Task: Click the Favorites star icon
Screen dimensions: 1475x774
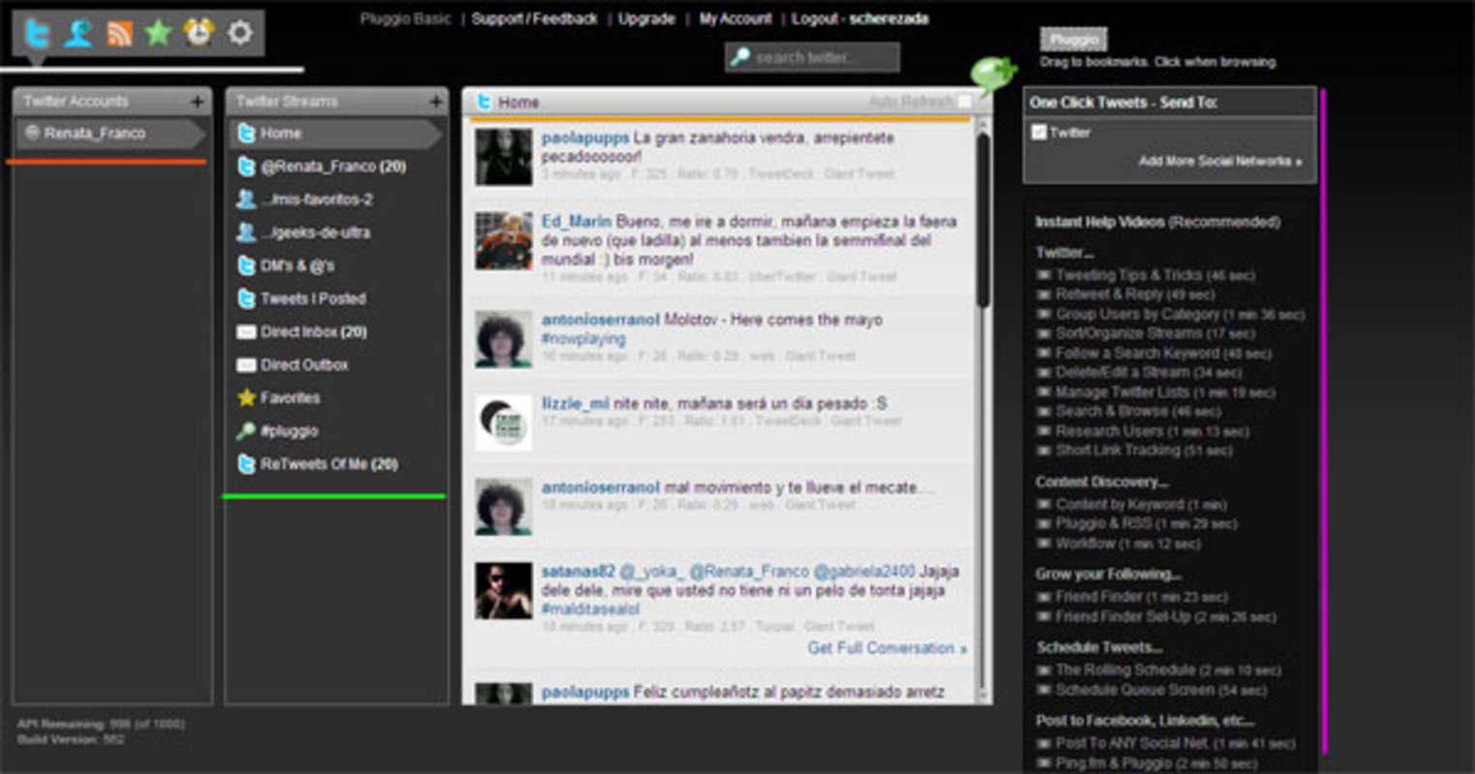Action: coord(246,398)
